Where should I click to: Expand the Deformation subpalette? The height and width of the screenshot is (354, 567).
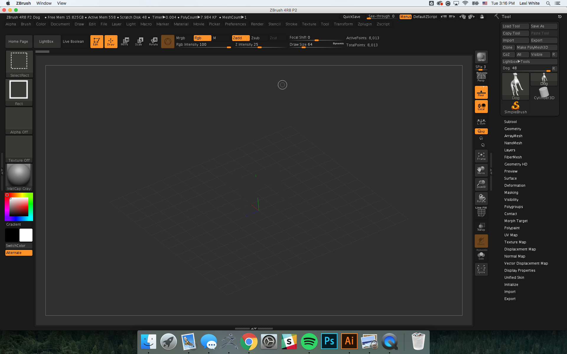pyautogui.click(x=515, y=186)
